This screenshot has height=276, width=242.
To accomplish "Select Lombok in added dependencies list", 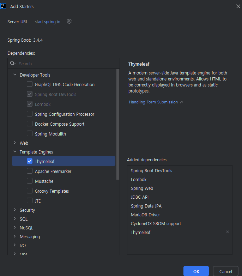I will [x=139, y=180].
